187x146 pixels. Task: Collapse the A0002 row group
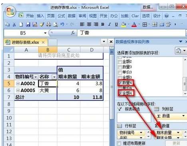click(x=18, y=84)
